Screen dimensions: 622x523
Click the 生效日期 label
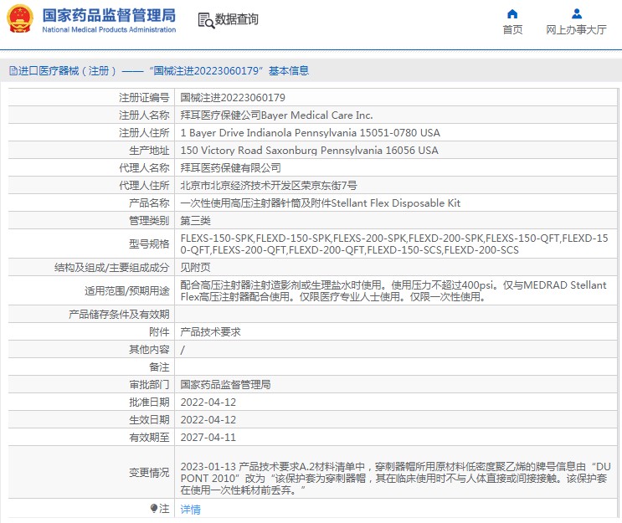[x=149, y=419]
